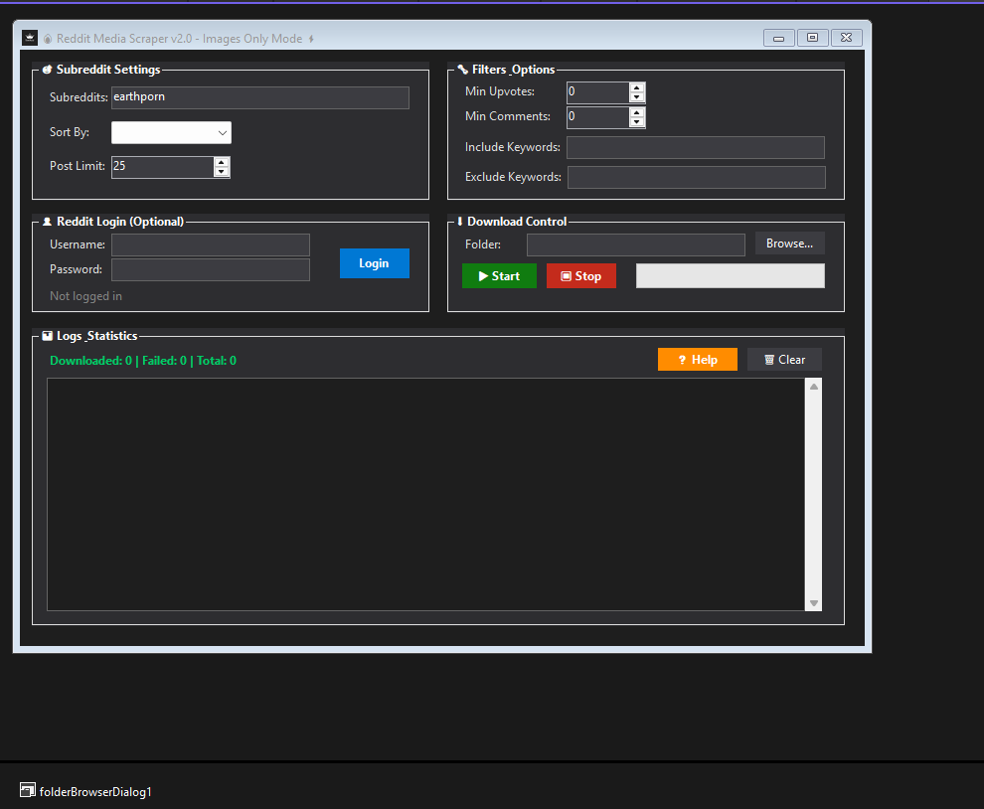Click the folderBrowserDialog1 component icon

pyautogui.click(x=28, y=790)
